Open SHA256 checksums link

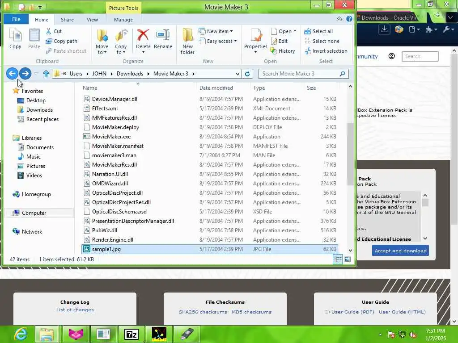coord(203,312)
